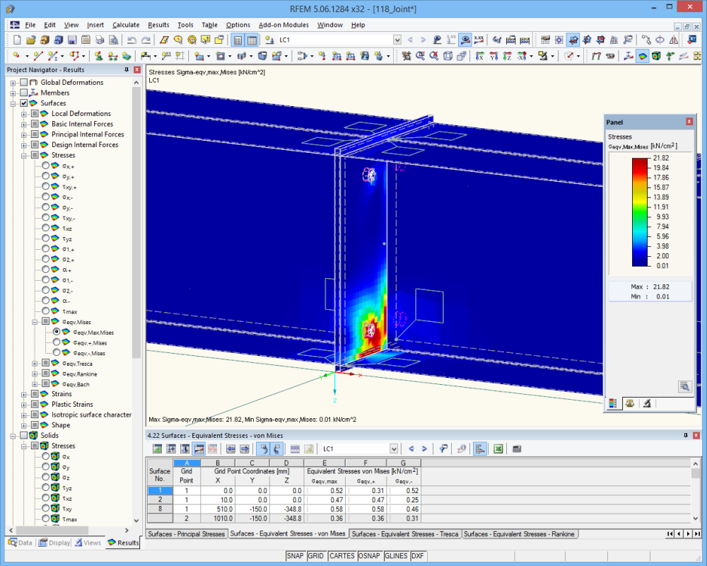Image resolution: width=707 pixels, height=566 pixels.
Task: Pin the Project Navigator panel
Action: coord(127,69)
